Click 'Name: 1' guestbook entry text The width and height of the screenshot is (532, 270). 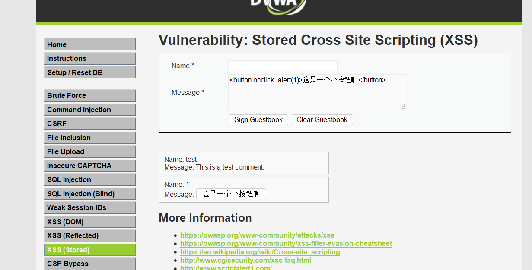[x=177, y=184]
